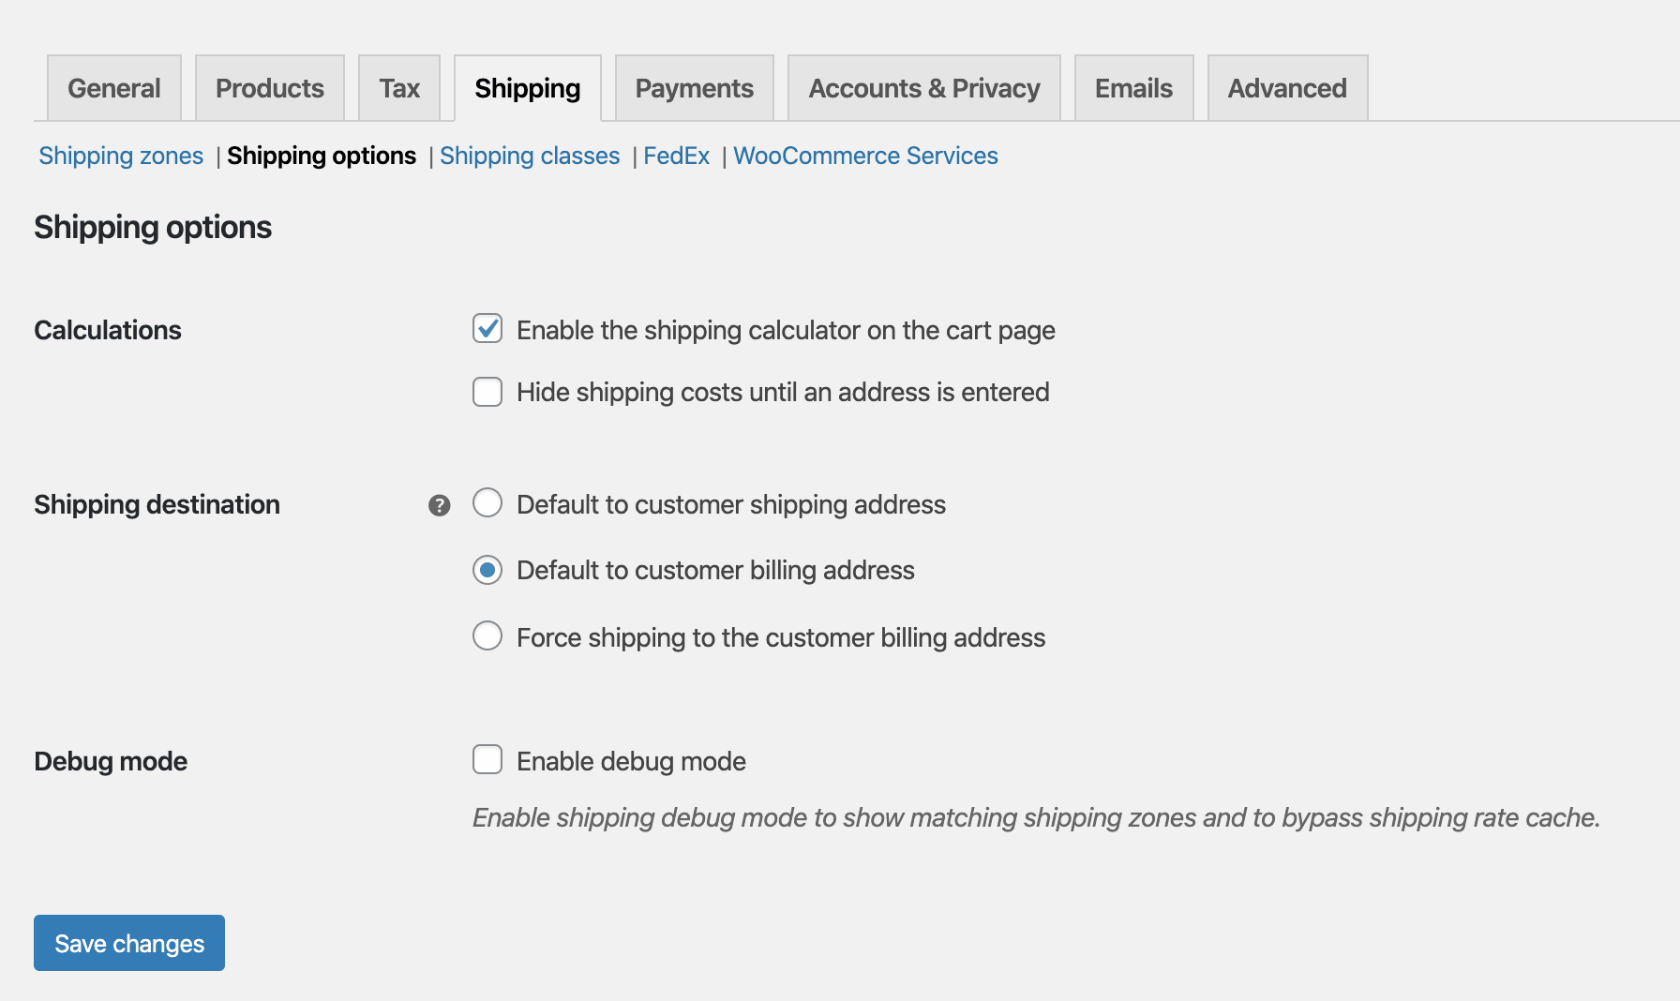Screen dimensions: 1680x1001
Task: Switch to the Products tab
Action: tap(270, 88)
